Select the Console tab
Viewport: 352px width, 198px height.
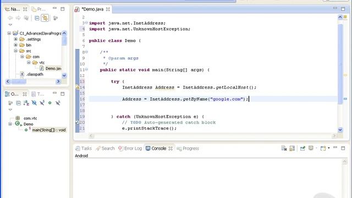pos(156,148)
